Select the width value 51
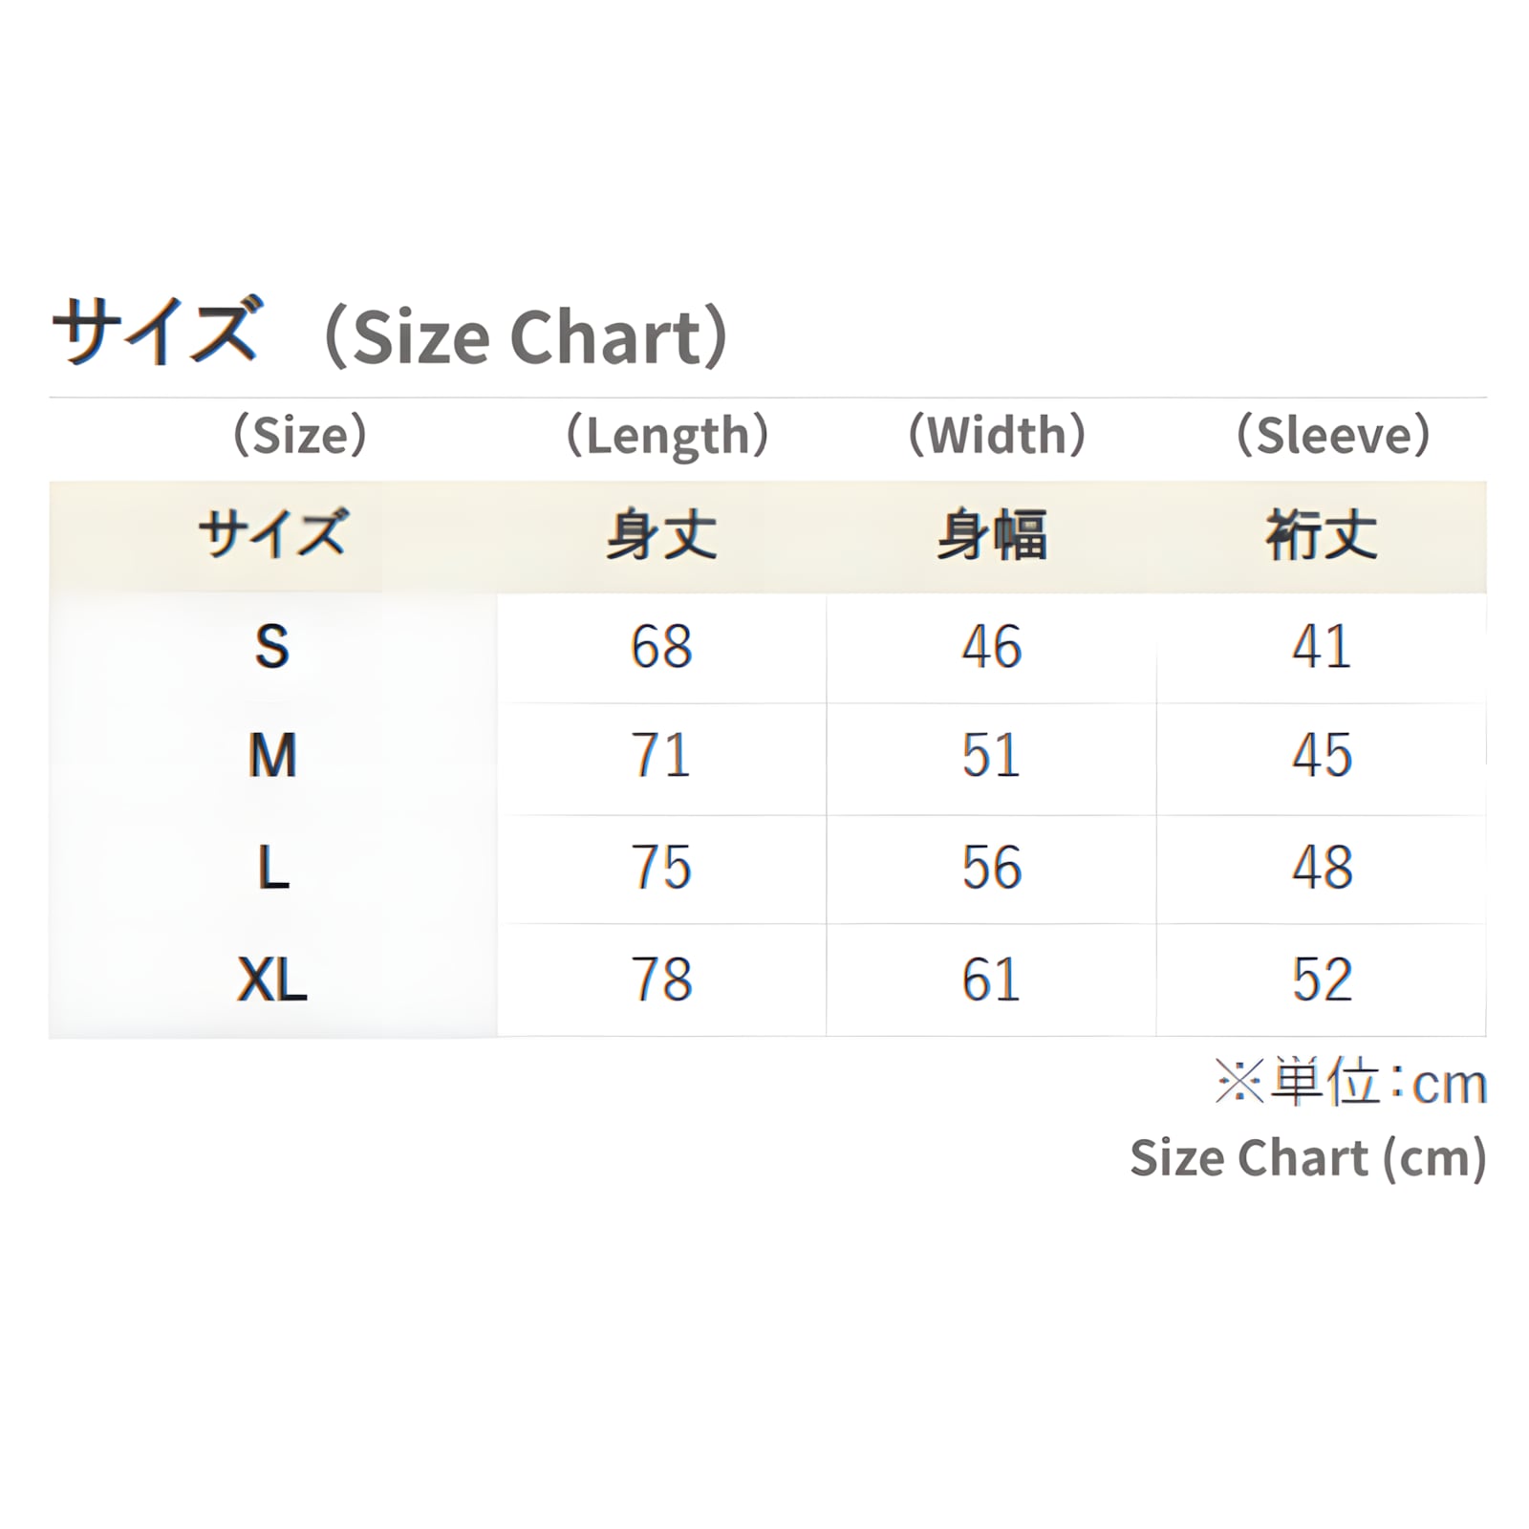This screenshot has width=1529, height=1529. point(991,756)
